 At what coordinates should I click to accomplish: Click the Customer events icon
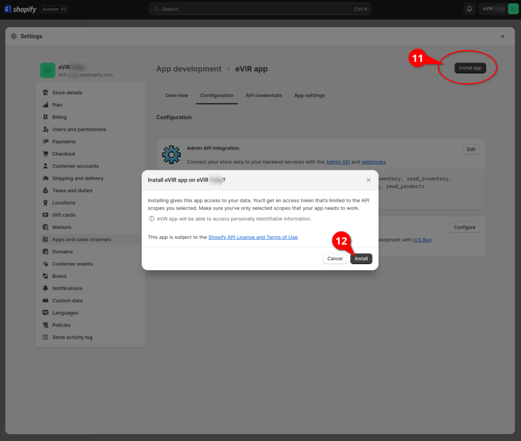[46, 264]
